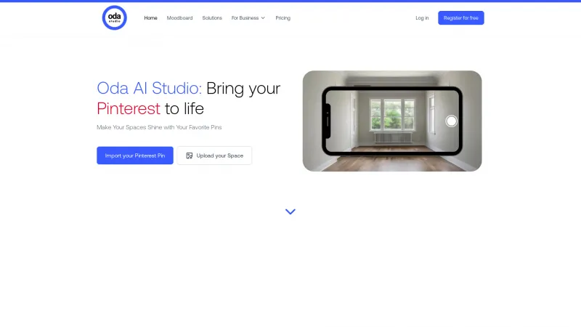The image size is (581, 327).
Task: Click the Log in link
Action: [x=422, y=17]
